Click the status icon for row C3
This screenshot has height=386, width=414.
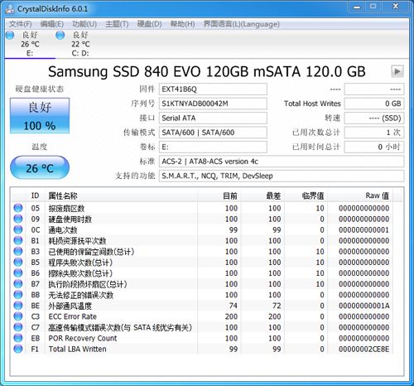(x=18, y=316)
